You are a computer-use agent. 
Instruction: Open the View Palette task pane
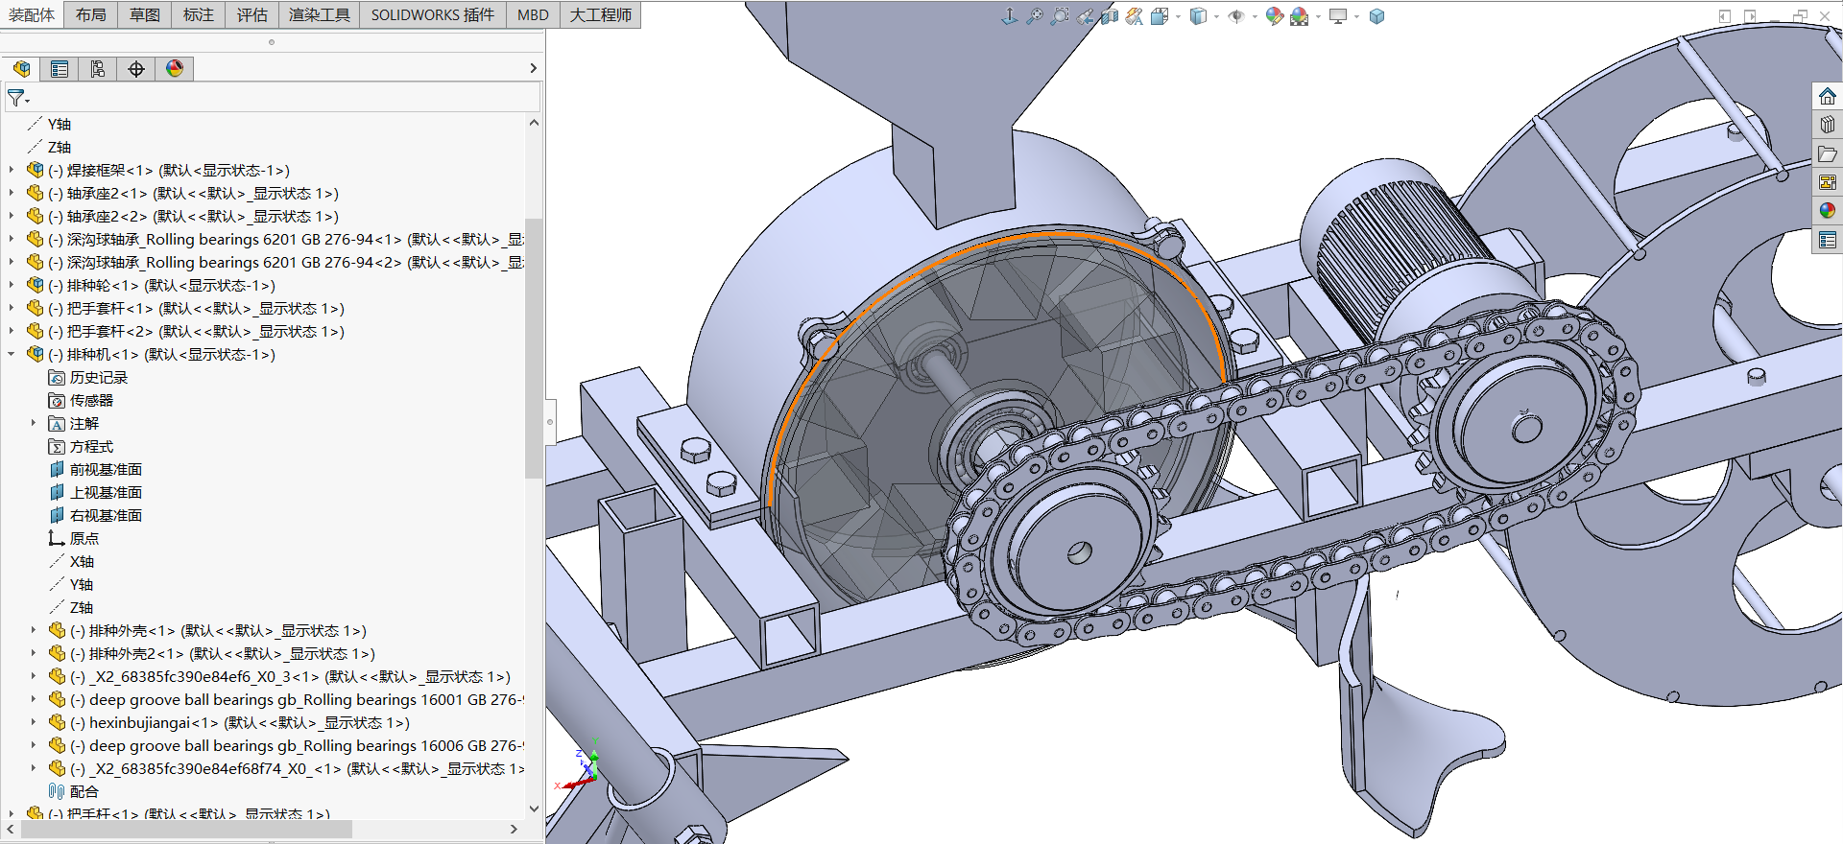[1827, 182]
